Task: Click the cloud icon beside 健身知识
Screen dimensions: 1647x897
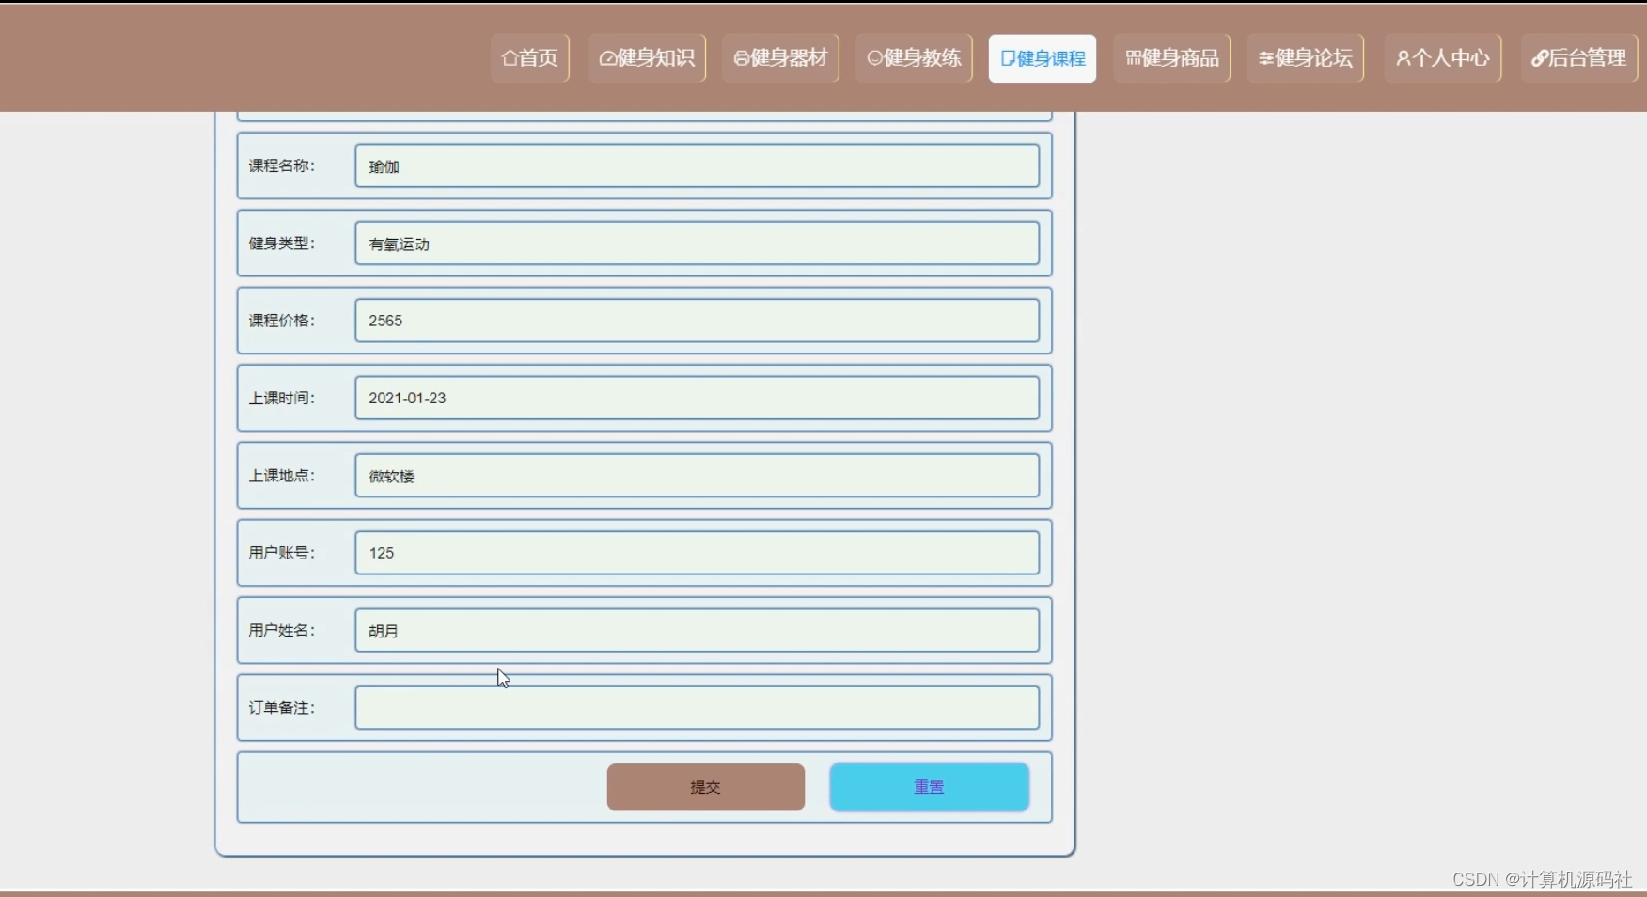Action: pyautogui.click(x=608, y=58)
